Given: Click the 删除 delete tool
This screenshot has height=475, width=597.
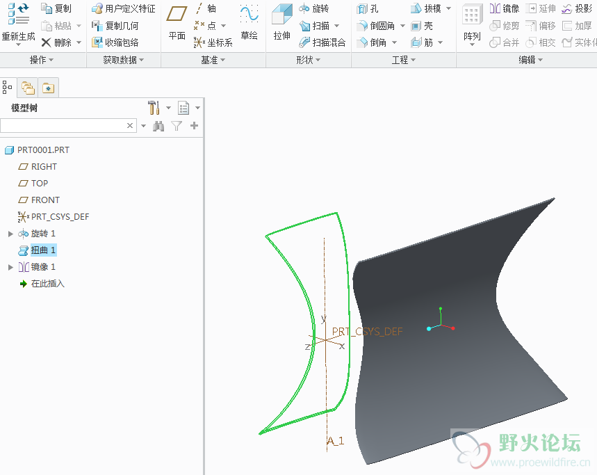Looking at the screenshot, I should tap(56, 42).
